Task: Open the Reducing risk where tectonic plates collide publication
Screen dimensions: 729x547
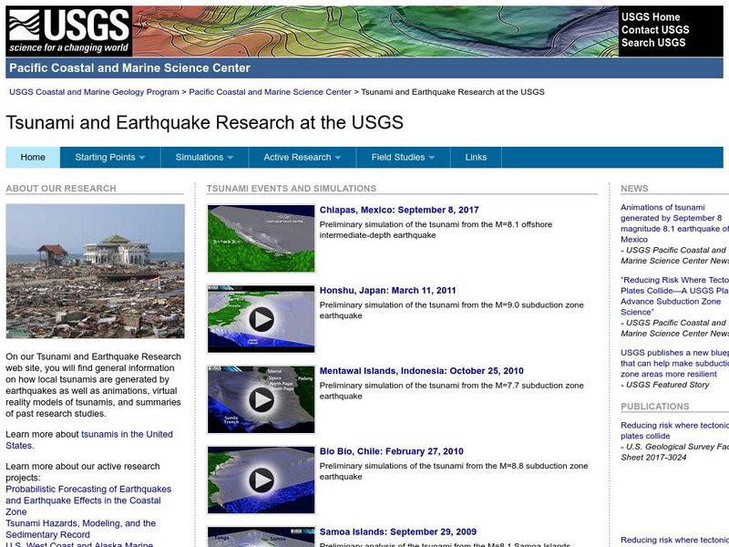Action: point(674,430)
